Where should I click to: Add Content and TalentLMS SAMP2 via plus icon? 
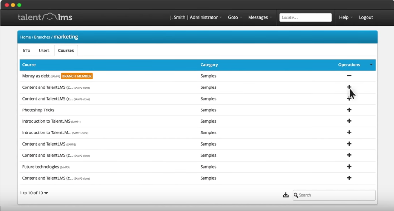(x=349, y=144)
